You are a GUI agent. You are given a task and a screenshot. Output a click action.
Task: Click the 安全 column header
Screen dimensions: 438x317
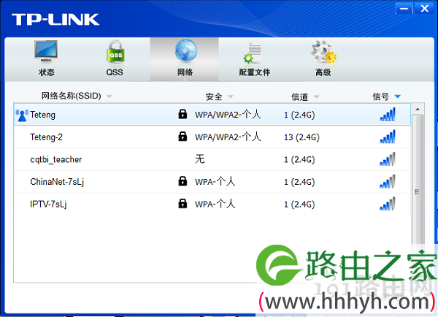point(214,96)
